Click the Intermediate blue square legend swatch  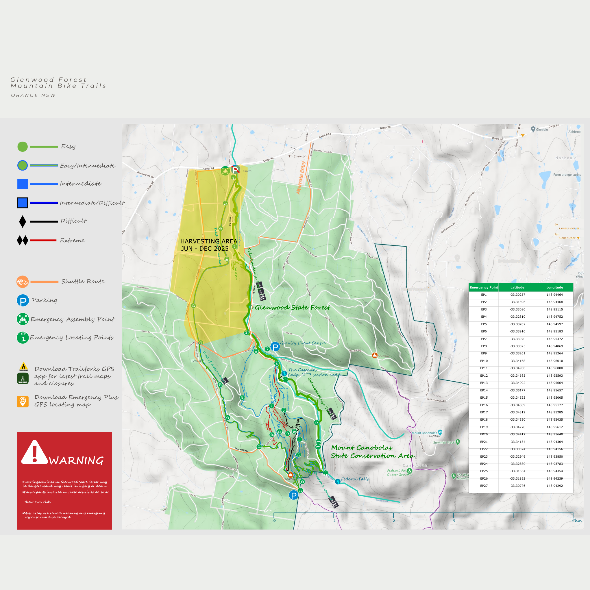coord(23,184)
